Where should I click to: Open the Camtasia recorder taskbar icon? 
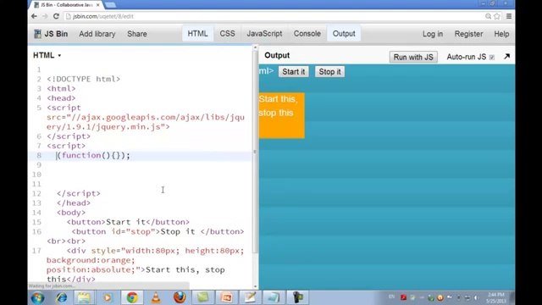pyautogui.click(x=297, y=297)
